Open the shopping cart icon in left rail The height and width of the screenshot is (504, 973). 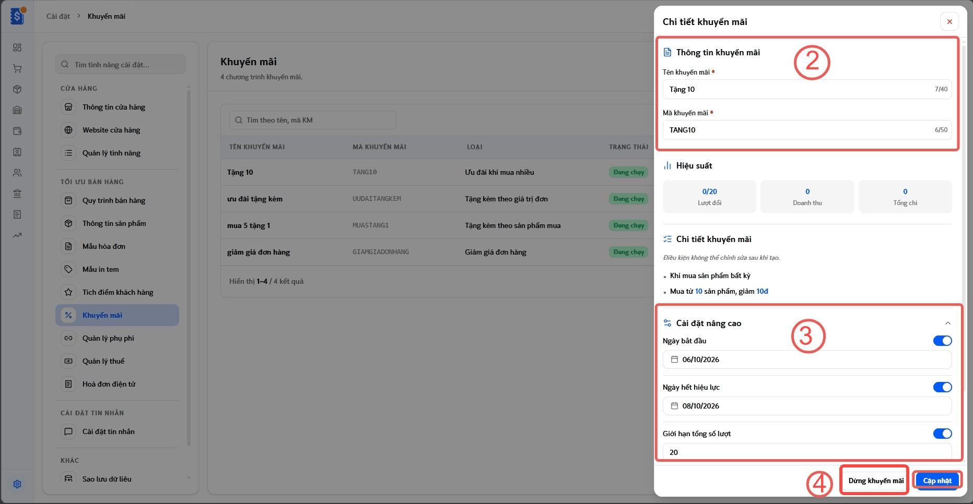pos(17,68)
